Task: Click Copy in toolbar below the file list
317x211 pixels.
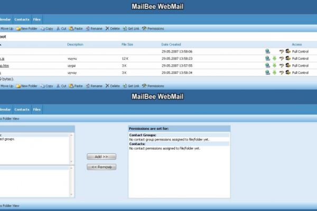Action: [x=46, y=86]
